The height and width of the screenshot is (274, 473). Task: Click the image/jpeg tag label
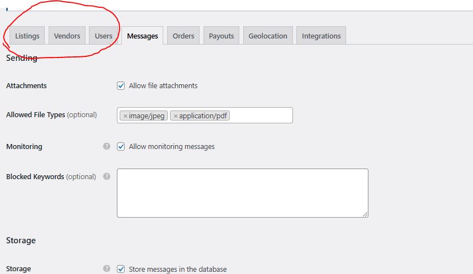146,116
